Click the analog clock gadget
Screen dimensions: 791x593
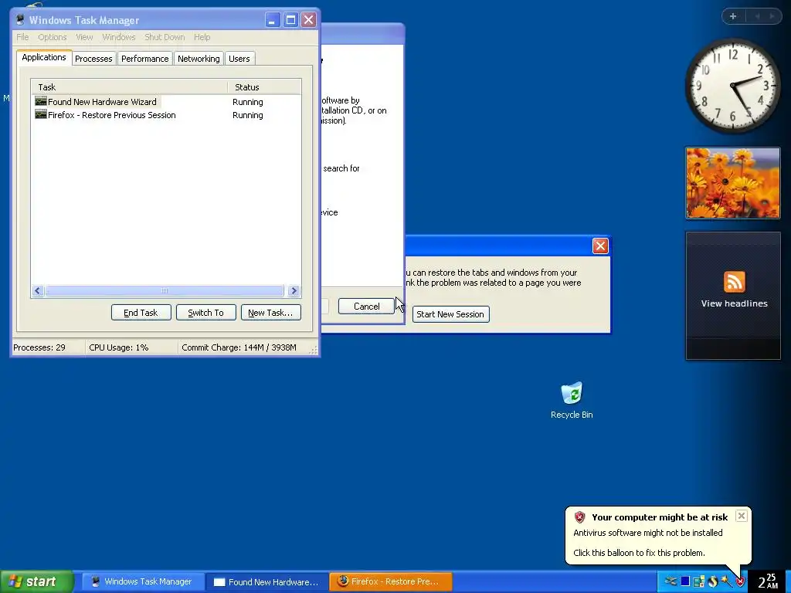point(732,85)
